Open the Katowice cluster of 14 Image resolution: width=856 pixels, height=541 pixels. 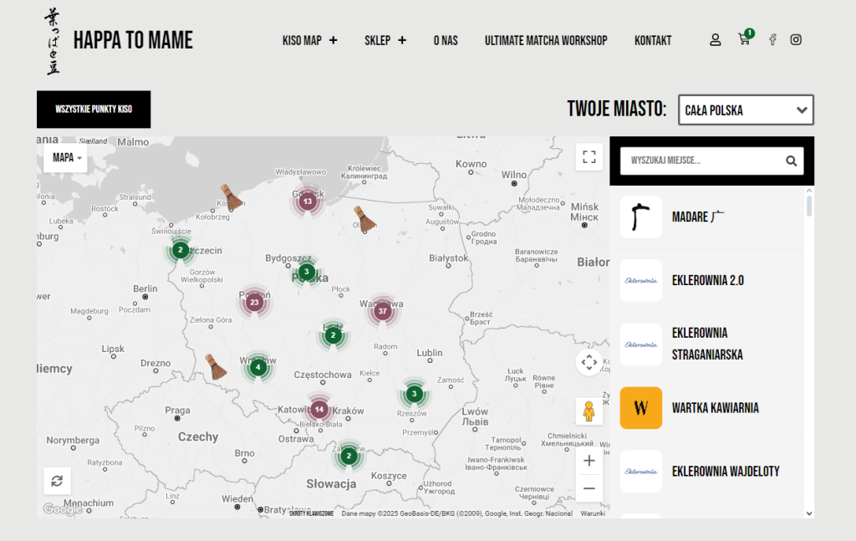(319, 410)
